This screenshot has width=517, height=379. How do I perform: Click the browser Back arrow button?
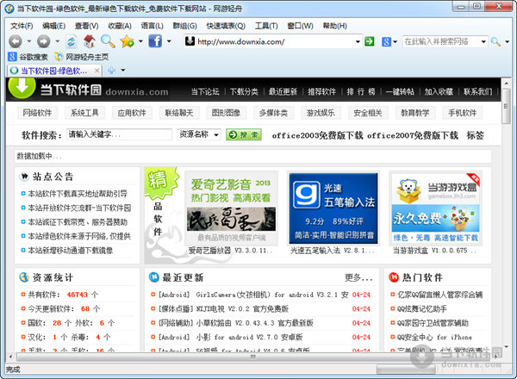16,41
